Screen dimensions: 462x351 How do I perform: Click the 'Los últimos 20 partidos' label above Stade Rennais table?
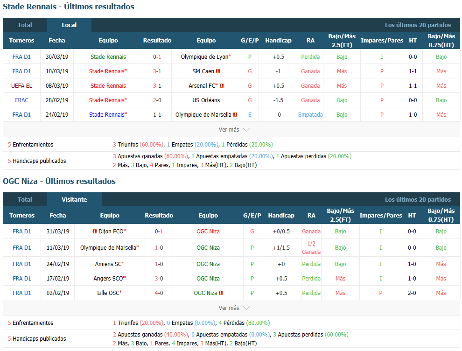pos(418,25)
